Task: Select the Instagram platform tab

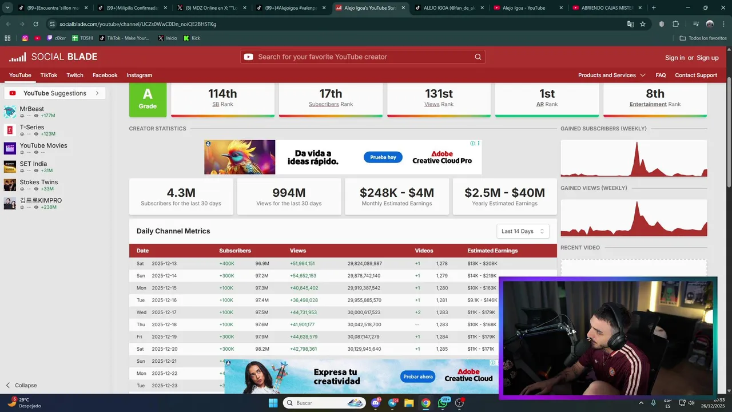Action: click(x=139, y=75)
